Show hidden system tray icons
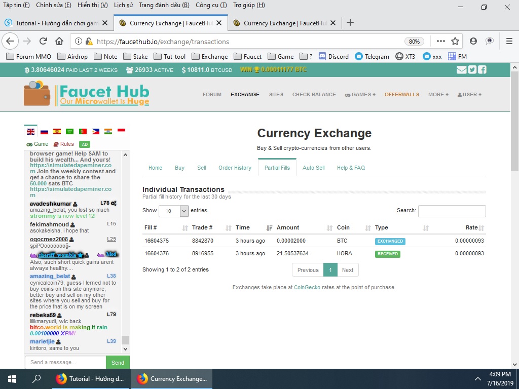 tap(478, 379)
